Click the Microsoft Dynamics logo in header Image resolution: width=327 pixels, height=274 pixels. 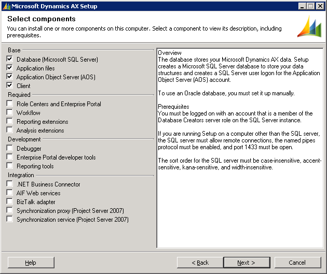(309, 26)
